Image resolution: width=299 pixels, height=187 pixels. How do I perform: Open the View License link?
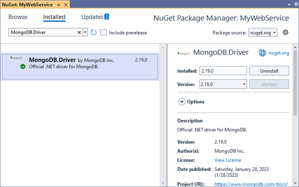tap(228, 160)
